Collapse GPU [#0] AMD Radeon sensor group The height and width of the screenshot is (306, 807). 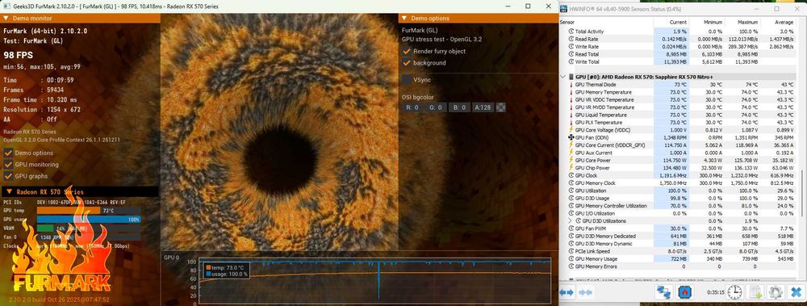click(563, 77)
